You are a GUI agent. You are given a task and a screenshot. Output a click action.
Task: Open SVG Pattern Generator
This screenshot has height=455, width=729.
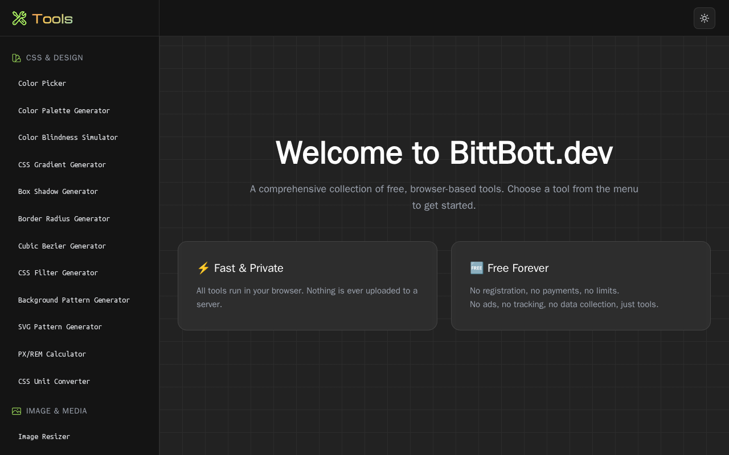click(x=60, y=327)
